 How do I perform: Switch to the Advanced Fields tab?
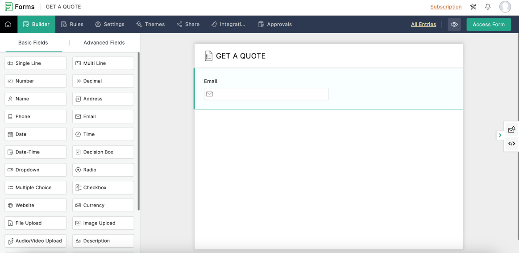pos(104,42)
